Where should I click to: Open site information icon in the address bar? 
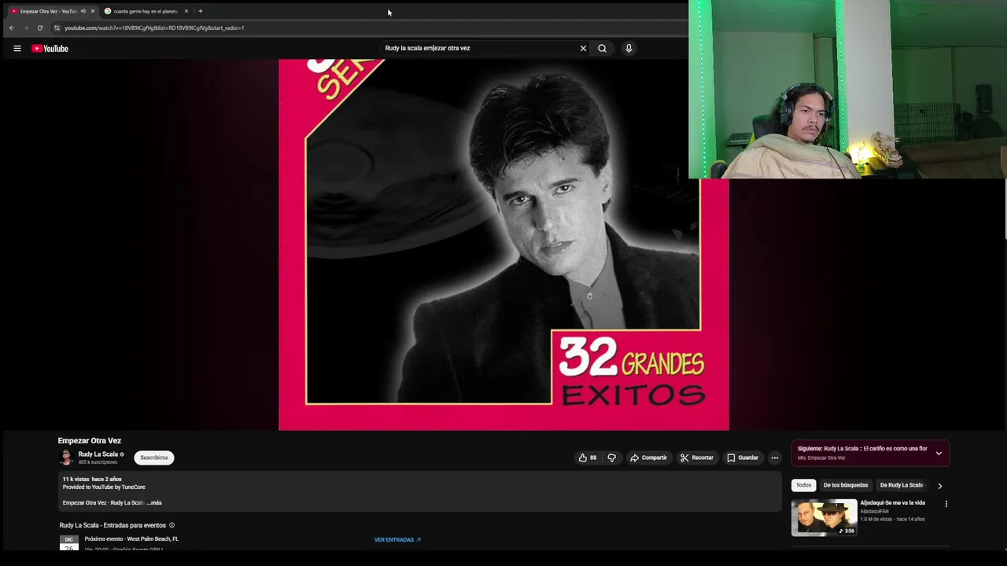(57, 28)
